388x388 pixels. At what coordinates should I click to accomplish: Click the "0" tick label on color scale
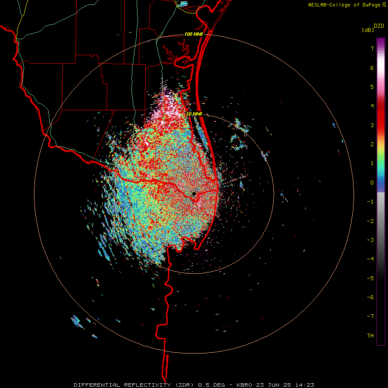[x=372, y=183]
